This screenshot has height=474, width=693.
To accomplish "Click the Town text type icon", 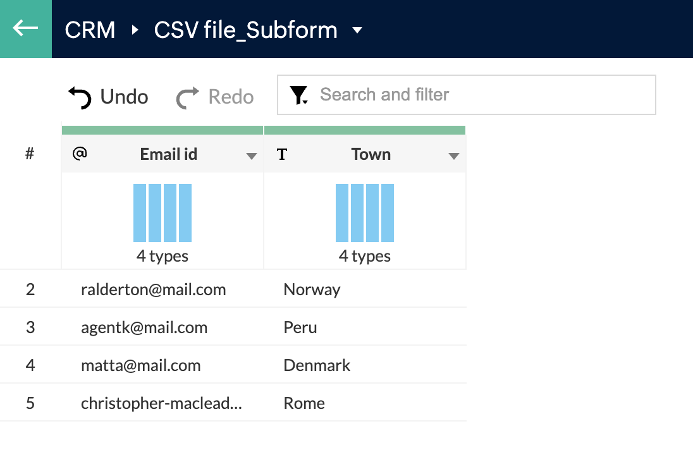I will pyautogui.click(x=282, y=154).
